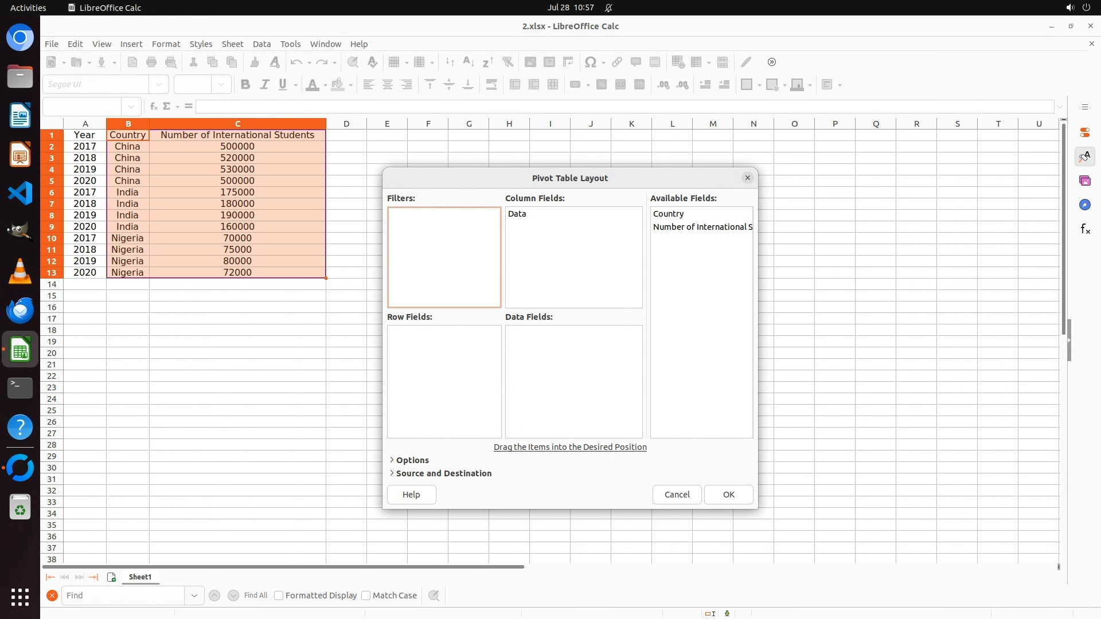The height and width of the screenshot is (619, 1101).
Task: Close the Find toolbar with red X
Action: (52, 596)
